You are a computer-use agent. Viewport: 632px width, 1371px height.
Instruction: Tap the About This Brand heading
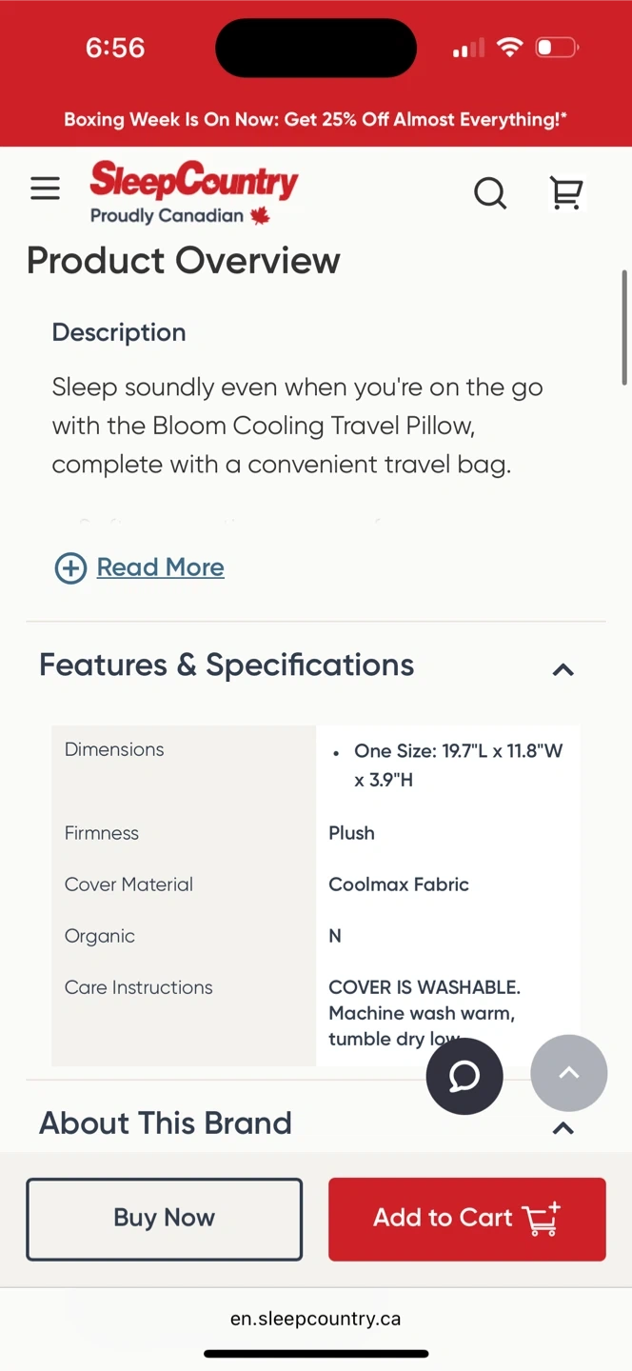tap(166, 1123)
